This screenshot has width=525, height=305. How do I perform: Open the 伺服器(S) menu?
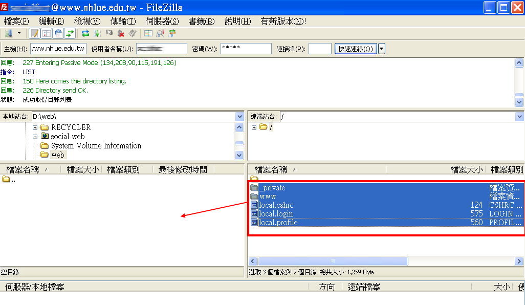pos(162,21)
